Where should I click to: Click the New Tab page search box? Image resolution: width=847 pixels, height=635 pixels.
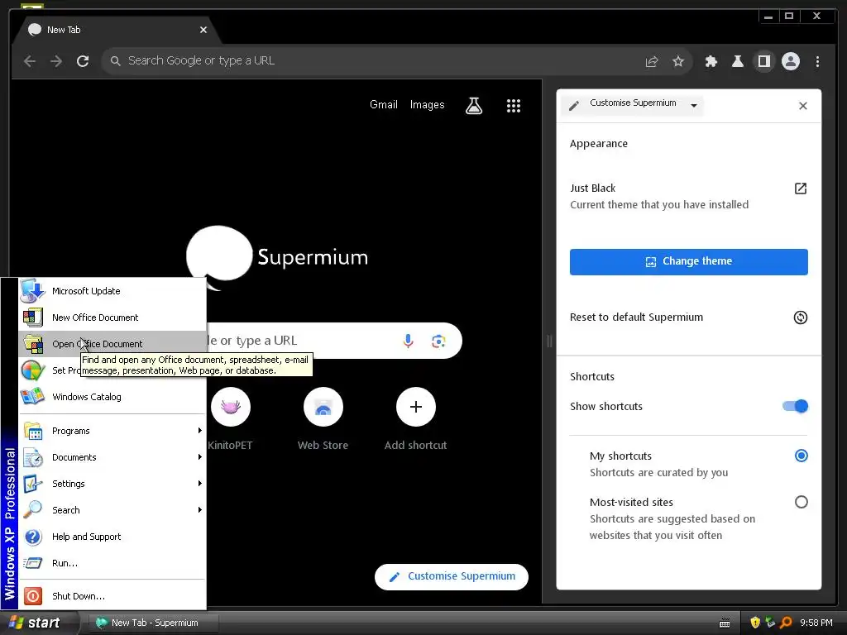333,341
